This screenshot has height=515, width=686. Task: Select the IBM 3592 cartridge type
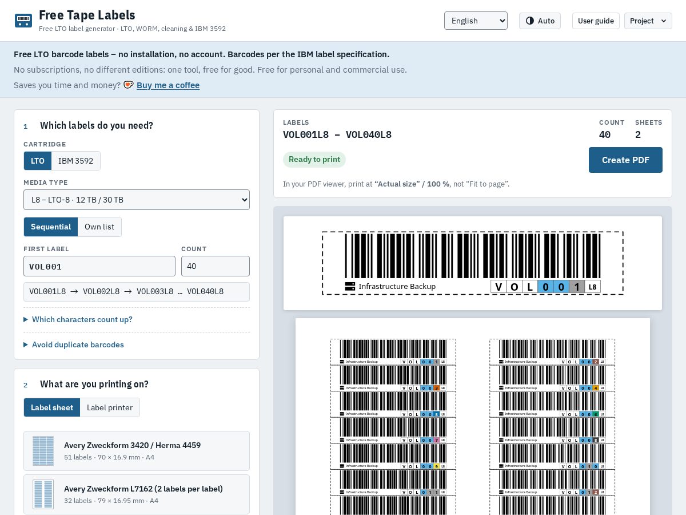pyautogui.click(x=76, y=161)
